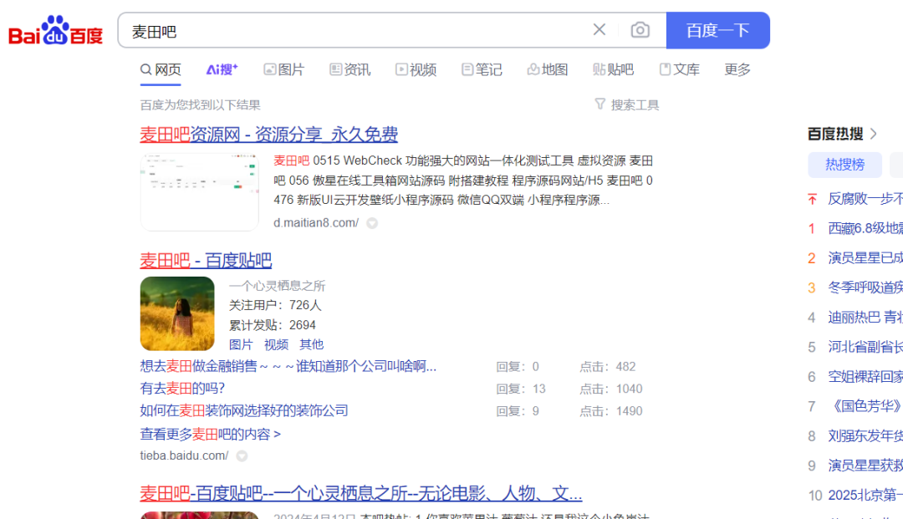Viewport: 903px width, 519px height.
Task: Open the 地图 tab
Action: pyautogui.click(x=547, y=69)
